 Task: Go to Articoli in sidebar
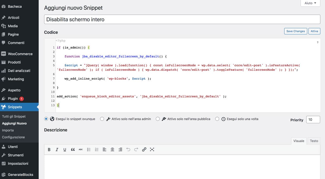click(x=19, y=18)
